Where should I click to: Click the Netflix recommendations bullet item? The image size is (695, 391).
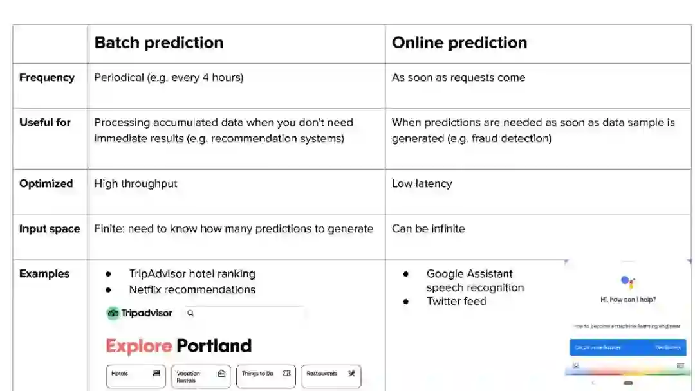point(192,289)
